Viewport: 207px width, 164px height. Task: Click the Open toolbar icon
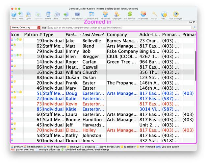(28, 14)
